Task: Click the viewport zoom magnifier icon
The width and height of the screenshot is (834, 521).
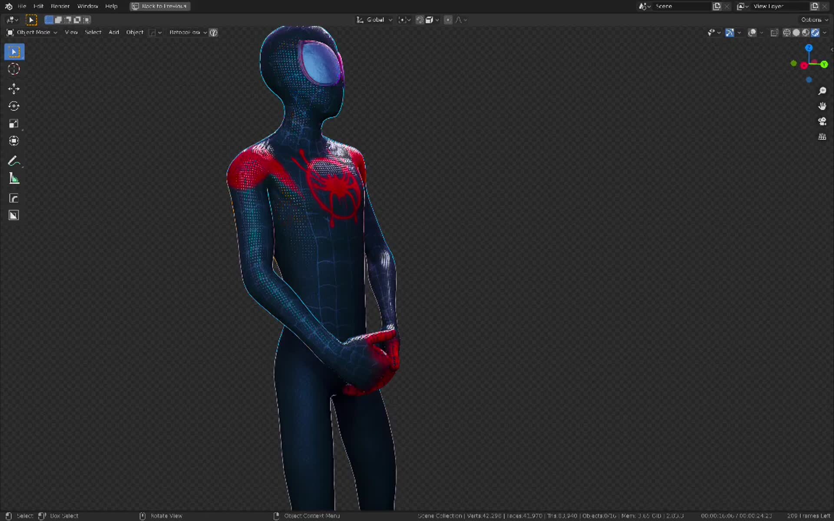Action: click(x=822, y=91)
